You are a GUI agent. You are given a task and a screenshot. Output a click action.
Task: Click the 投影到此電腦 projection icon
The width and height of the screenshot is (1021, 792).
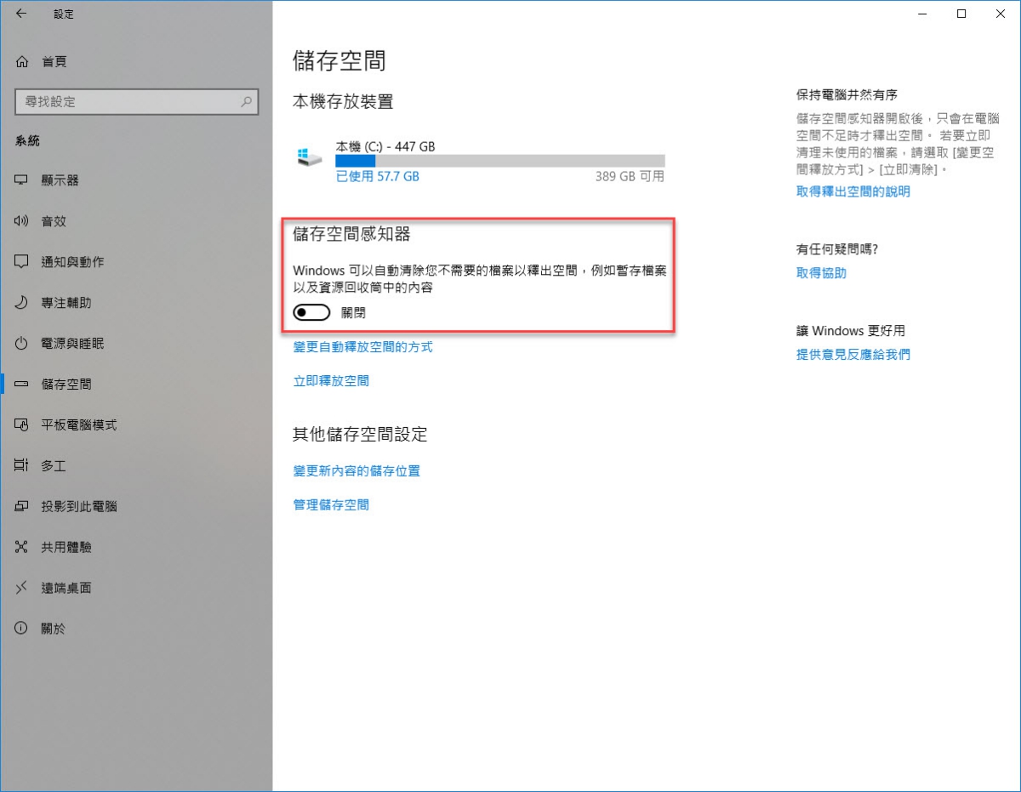click(22, 506)
